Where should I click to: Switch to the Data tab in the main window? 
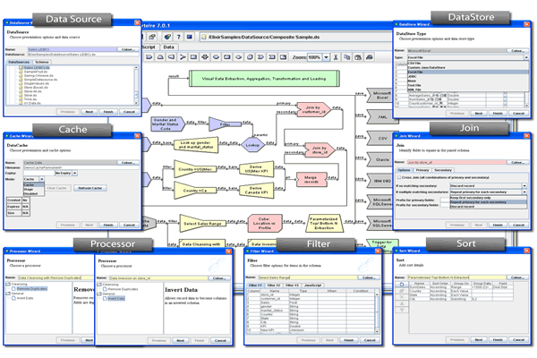point(168,47)
